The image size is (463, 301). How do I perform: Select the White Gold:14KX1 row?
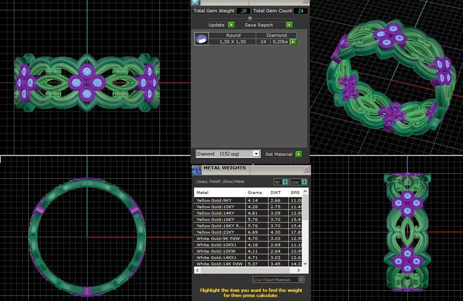[x=248, y=257]
